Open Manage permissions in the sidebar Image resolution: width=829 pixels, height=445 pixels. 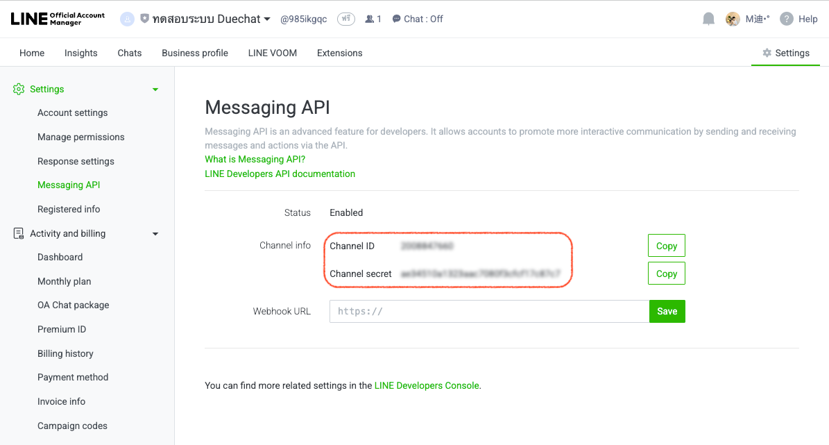pyautogui.click(x=81, y=137)
